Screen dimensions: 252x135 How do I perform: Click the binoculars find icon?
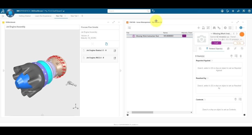pos(214,28)
